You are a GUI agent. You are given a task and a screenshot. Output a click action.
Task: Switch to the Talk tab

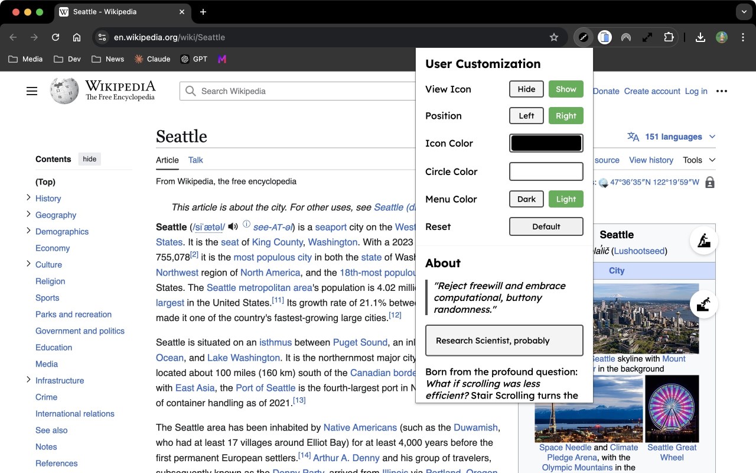click(x=195, y=160)
